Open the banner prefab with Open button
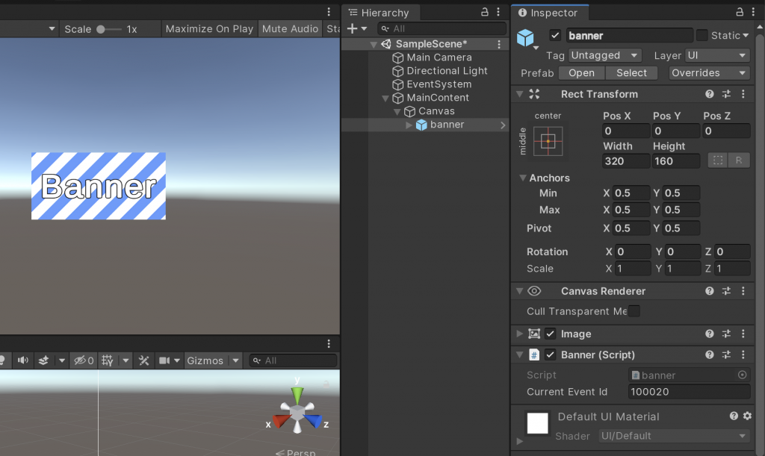The image size is (765, 456). 580,72
